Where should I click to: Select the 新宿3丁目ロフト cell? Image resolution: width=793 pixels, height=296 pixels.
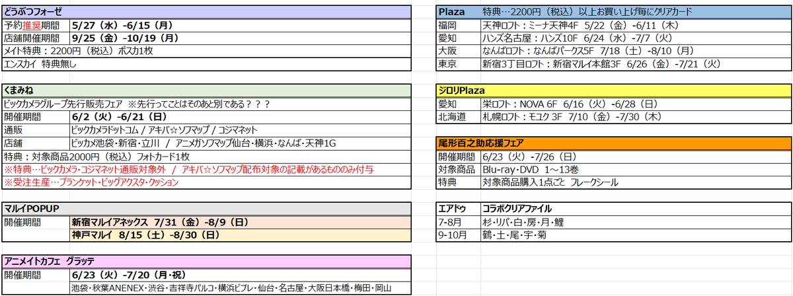636,64
